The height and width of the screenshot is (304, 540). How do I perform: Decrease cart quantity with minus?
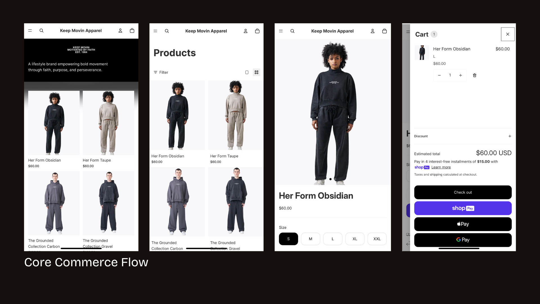coord(439,75)
